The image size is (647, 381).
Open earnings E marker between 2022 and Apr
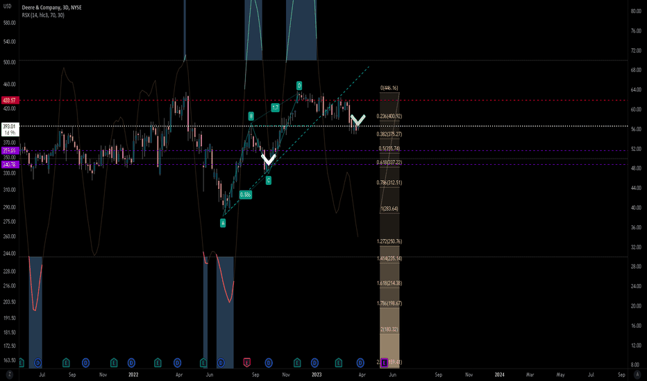[157, 363]
